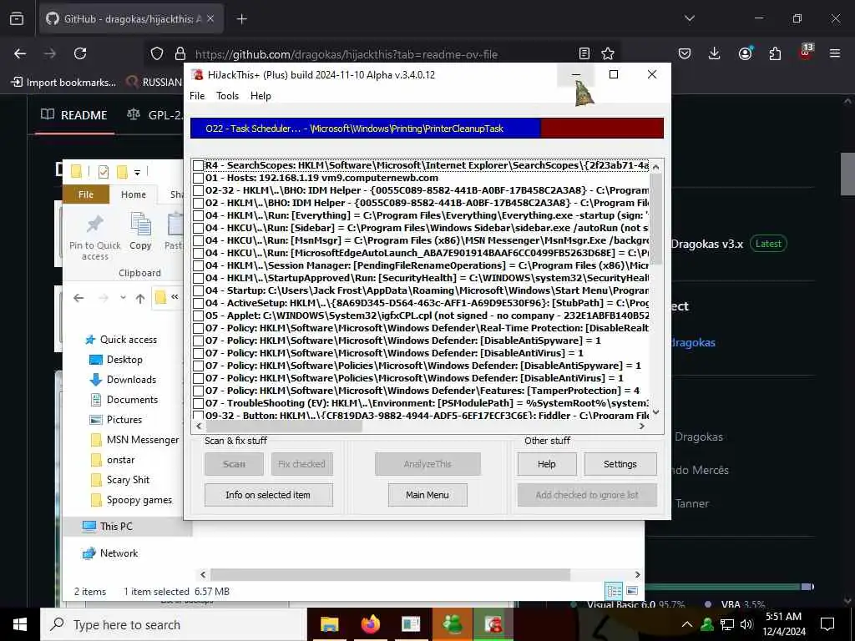Switch to Explorer Home tab

134,194
